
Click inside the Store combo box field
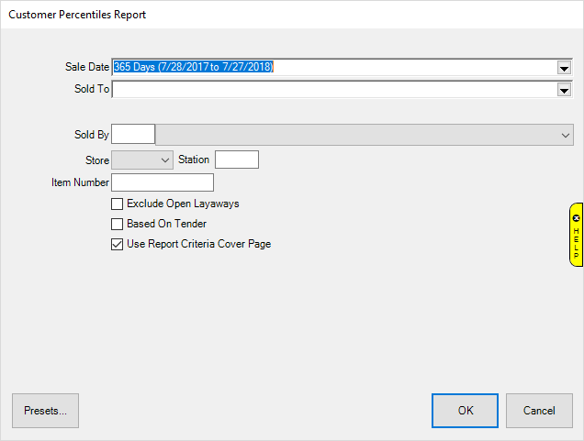134,160
